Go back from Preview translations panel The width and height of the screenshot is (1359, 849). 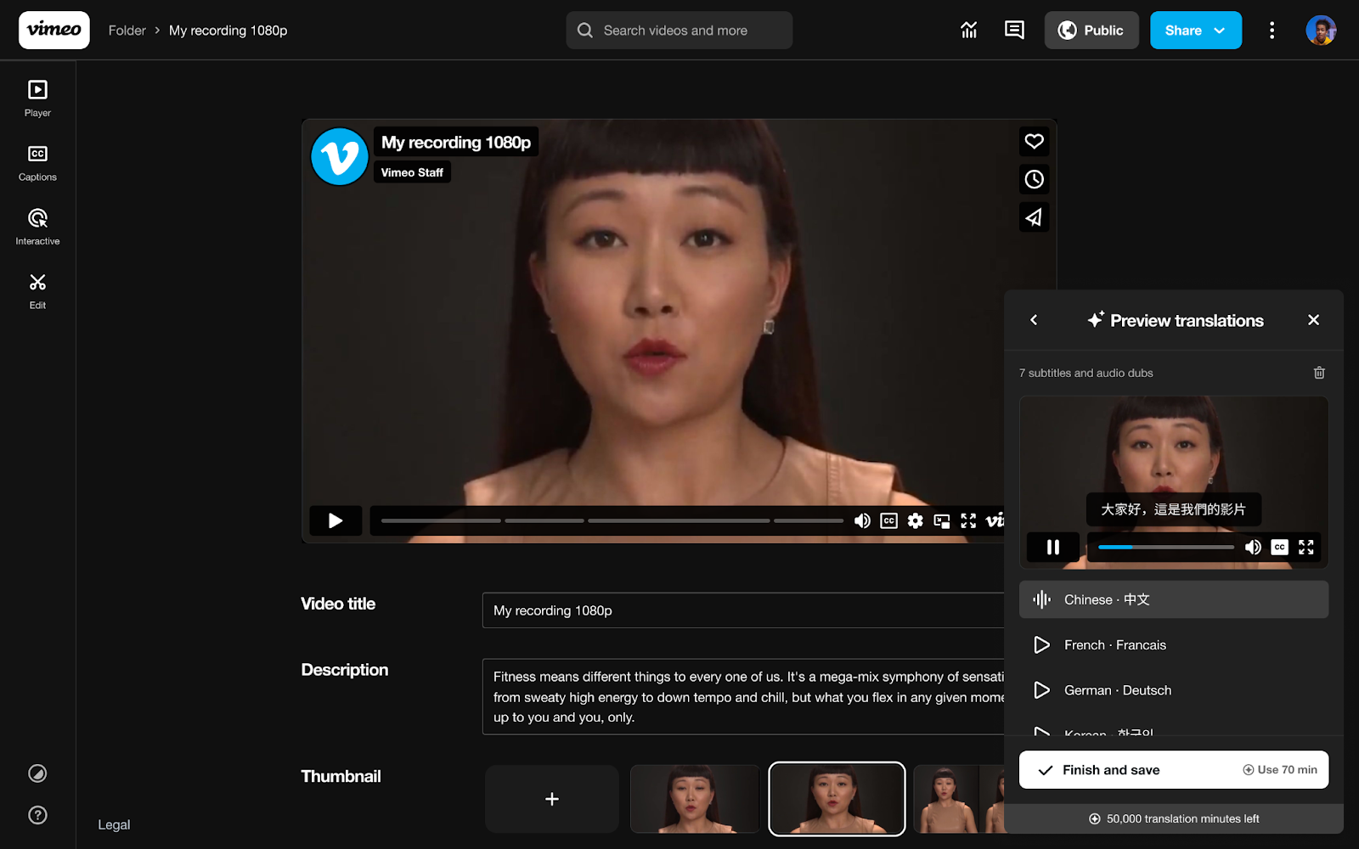1034,320
